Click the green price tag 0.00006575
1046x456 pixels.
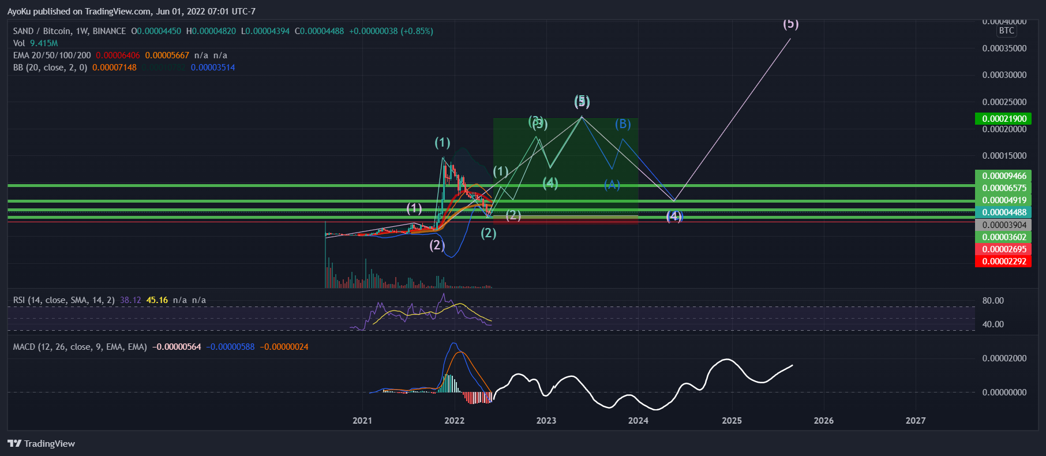pyautogui.click(x=1003, y=188)
